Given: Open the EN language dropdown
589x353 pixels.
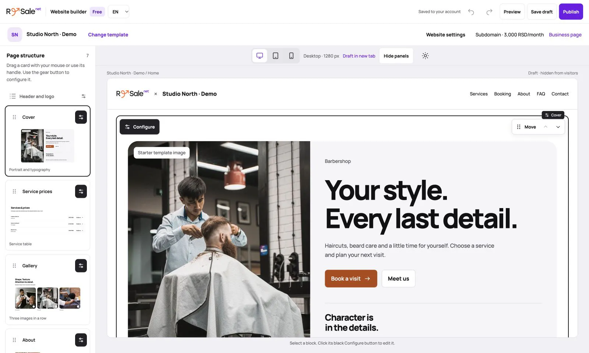Looking at the screenshot, I should pyautogui.click(x=119, y=12).
